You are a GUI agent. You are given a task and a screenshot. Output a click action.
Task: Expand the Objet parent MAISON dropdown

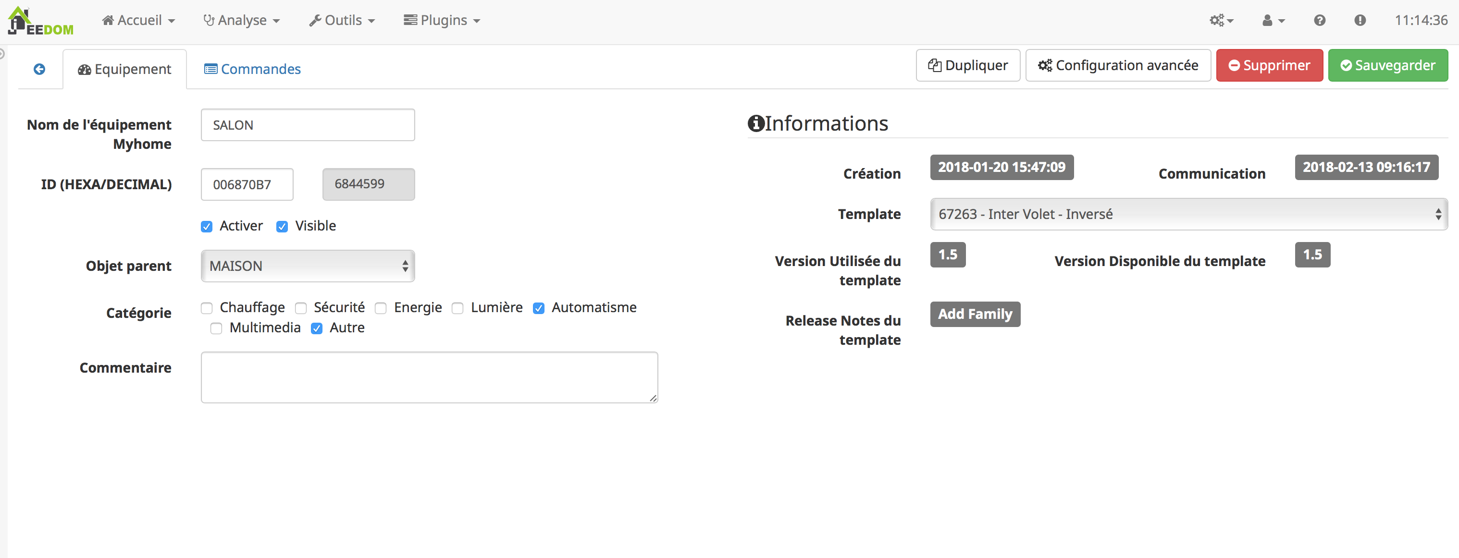pos(307,265)
